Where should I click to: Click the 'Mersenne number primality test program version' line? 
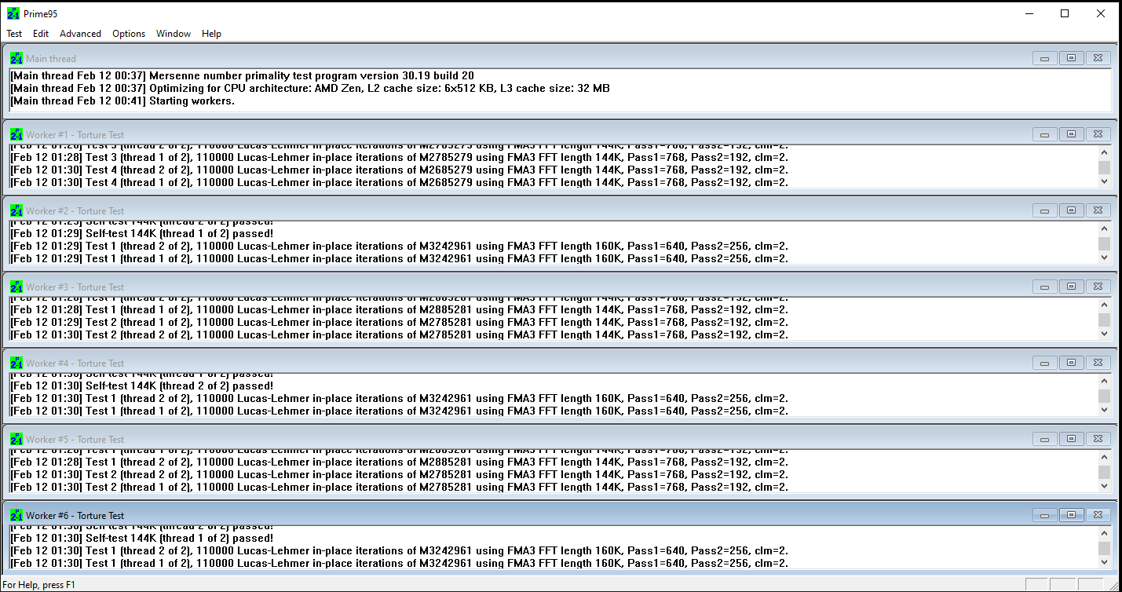click(242, 75)
